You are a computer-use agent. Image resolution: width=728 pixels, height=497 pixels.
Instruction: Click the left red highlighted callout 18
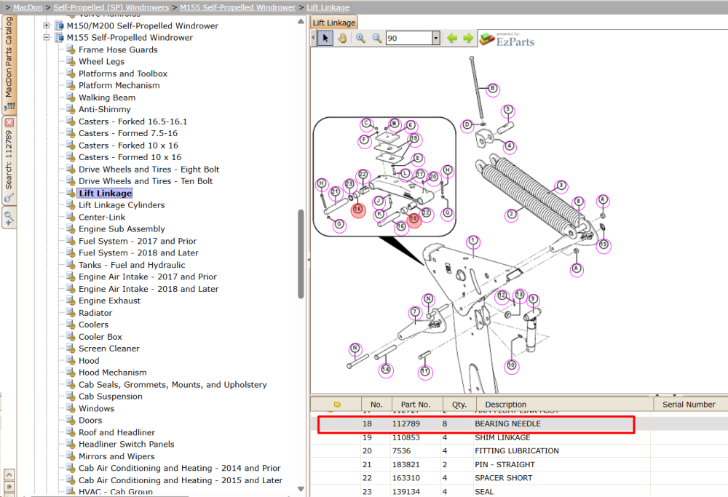[x=357, y=210]
